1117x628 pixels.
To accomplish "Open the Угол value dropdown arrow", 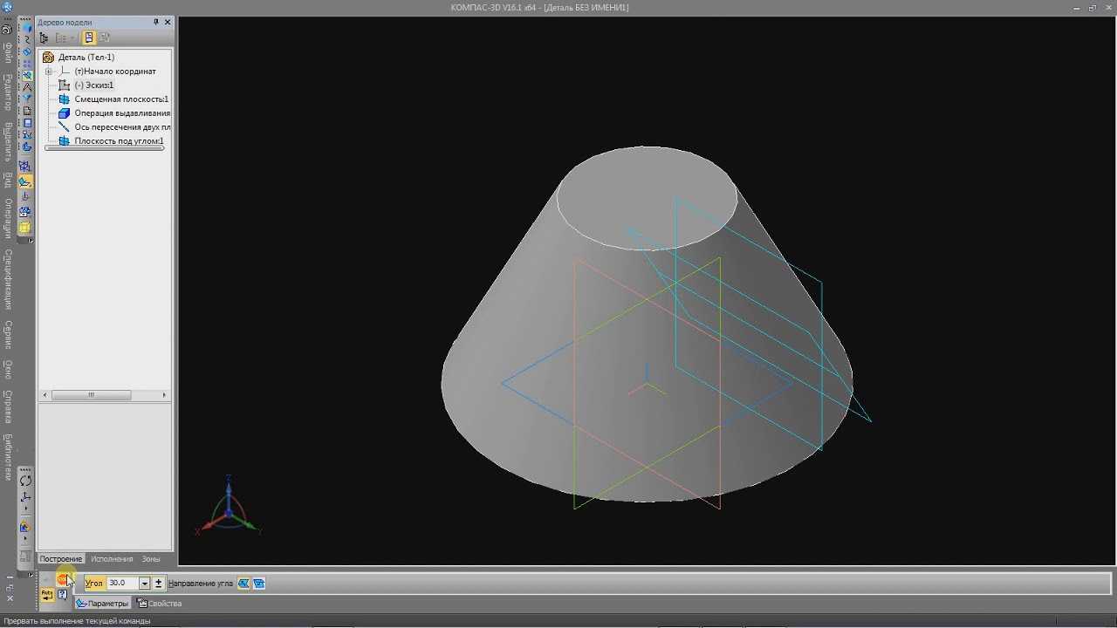I will point(145,583).
